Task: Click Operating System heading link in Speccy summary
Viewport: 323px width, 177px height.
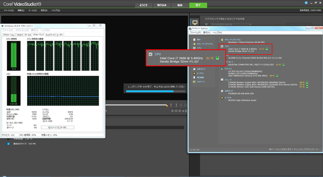Action: pyautogui.click(x=233, y=40)
